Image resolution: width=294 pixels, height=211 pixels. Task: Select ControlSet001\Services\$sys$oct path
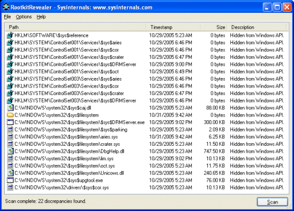point(67,72)
